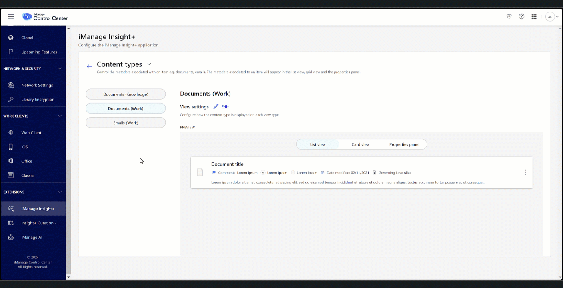Click the sidebar vertical scrollbar

point(68,216)
